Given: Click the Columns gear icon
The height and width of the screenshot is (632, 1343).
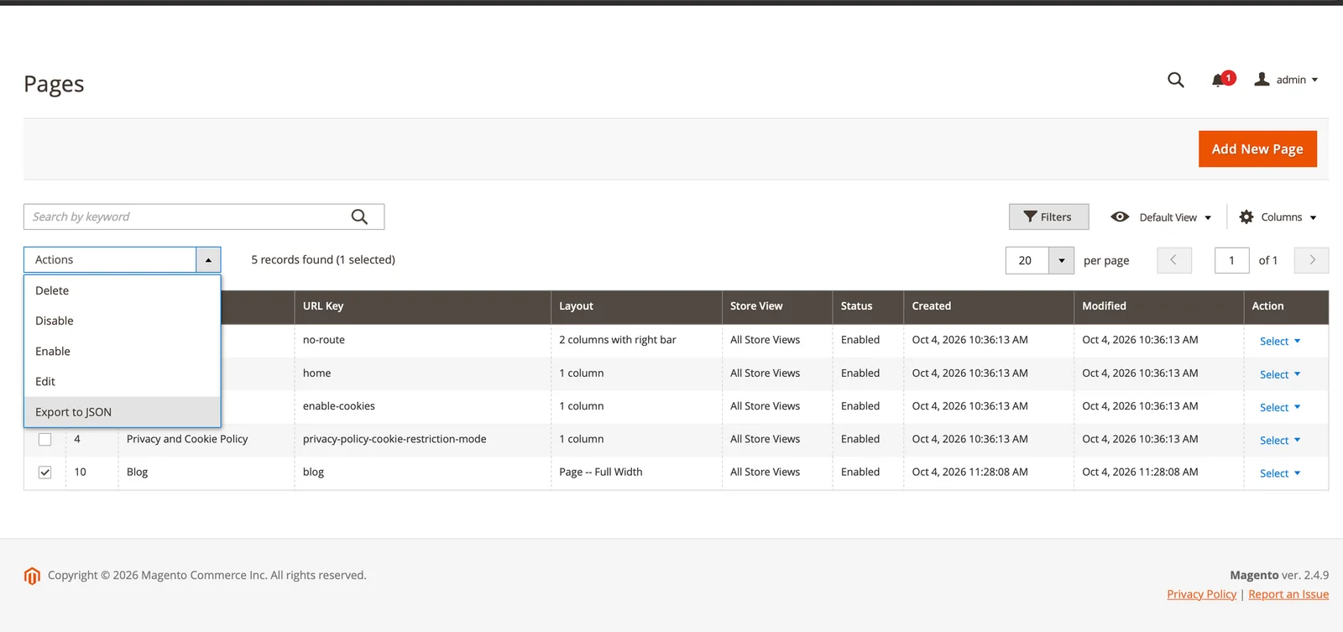Looking at the screenshot, I should pyautogui.click(x=1246, y=217).
